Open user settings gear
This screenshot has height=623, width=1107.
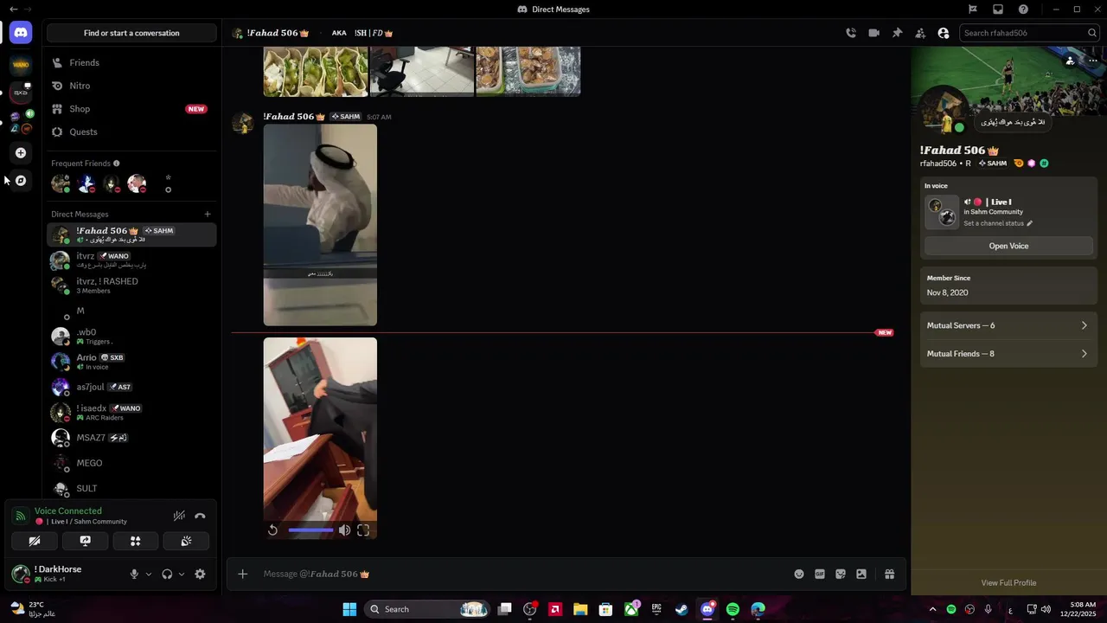[200, 574]
